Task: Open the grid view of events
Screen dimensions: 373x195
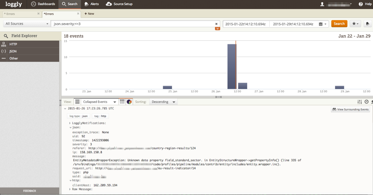Action: click(122, 102)
